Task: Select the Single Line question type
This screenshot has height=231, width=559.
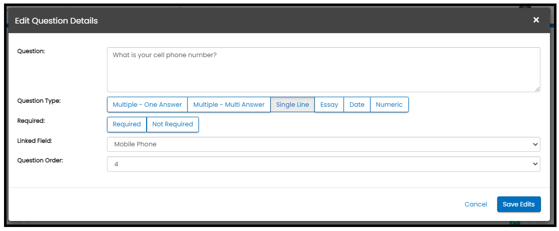Action: (292, 105)
